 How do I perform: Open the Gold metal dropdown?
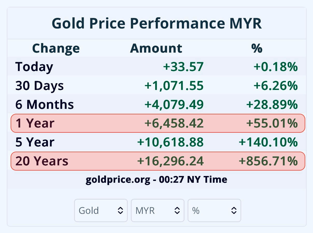[101, 210]
